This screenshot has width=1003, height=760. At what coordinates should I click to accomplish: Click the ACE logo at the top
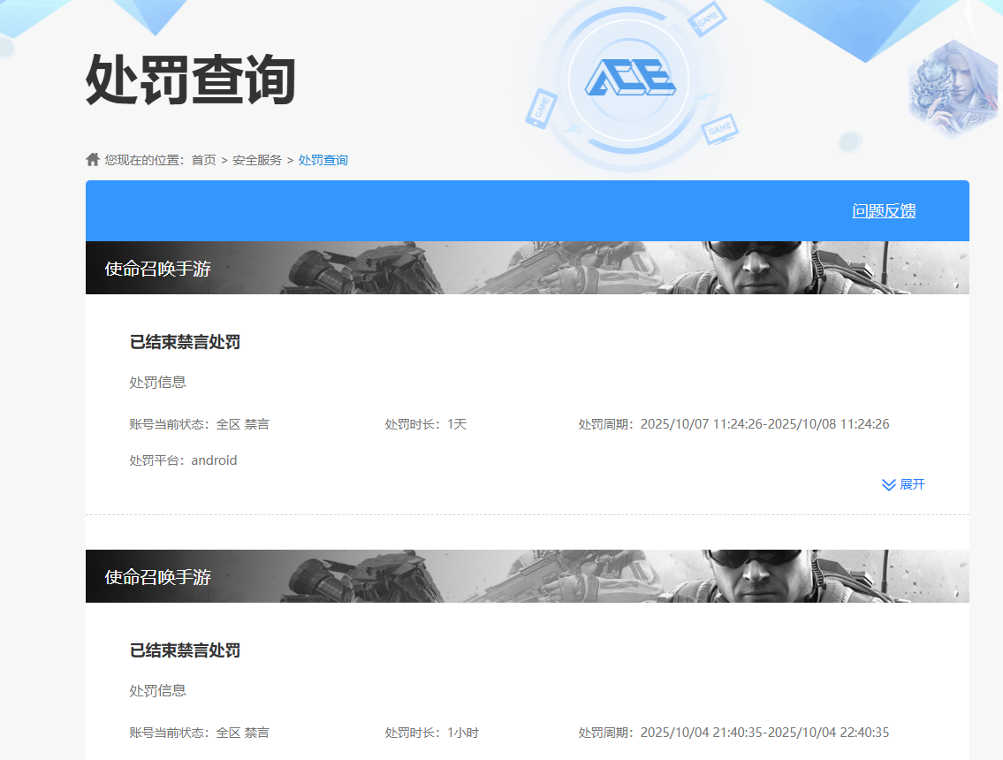coord(630,78)
